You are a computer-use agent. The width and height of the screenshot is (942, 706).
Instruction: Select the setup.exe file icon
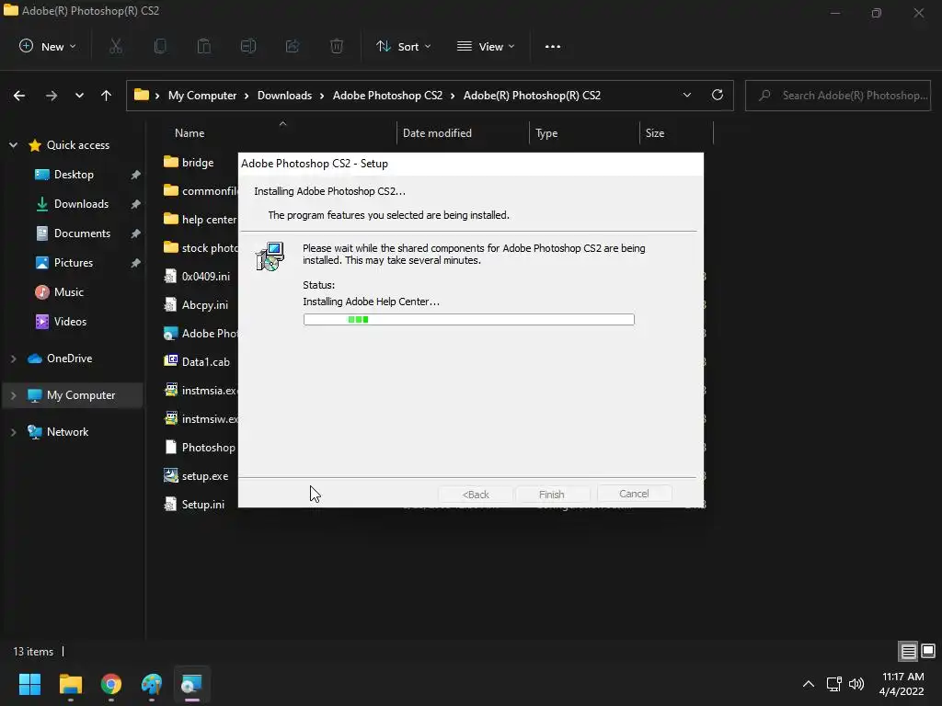[171, 475]
